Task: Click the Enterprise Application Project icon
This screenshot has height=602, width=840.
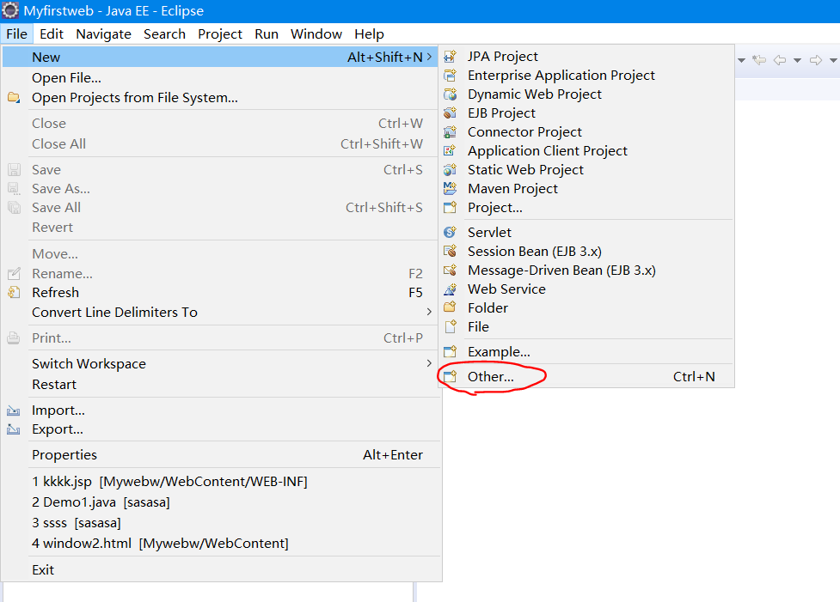Action: tap(450, 76)
